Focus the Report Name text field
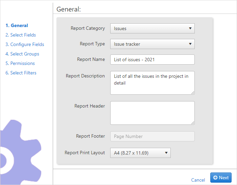237x185 pixels. [152, 60]
